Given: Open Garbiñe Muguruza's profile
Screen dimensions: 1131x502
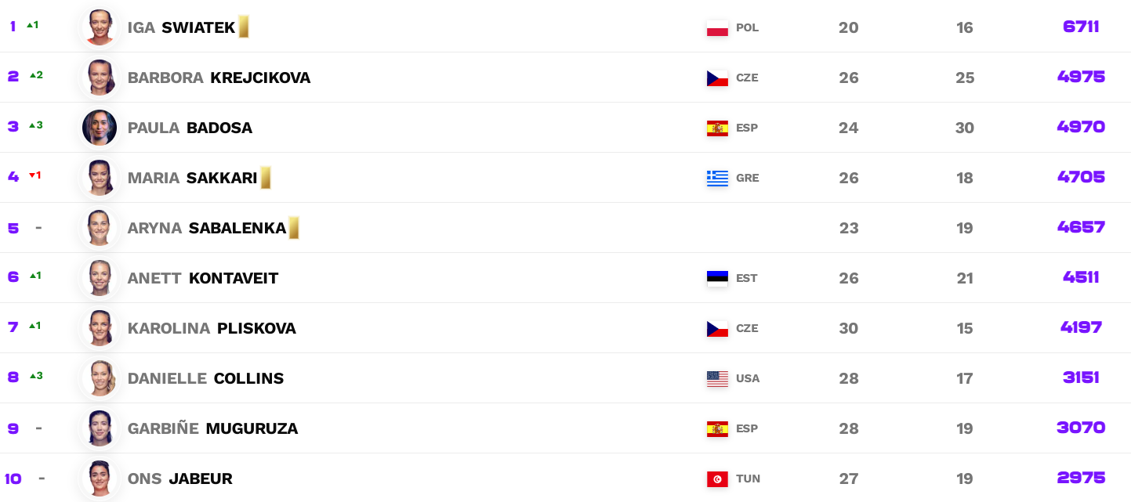Looking at the screenshot, I should pos(212,428).
